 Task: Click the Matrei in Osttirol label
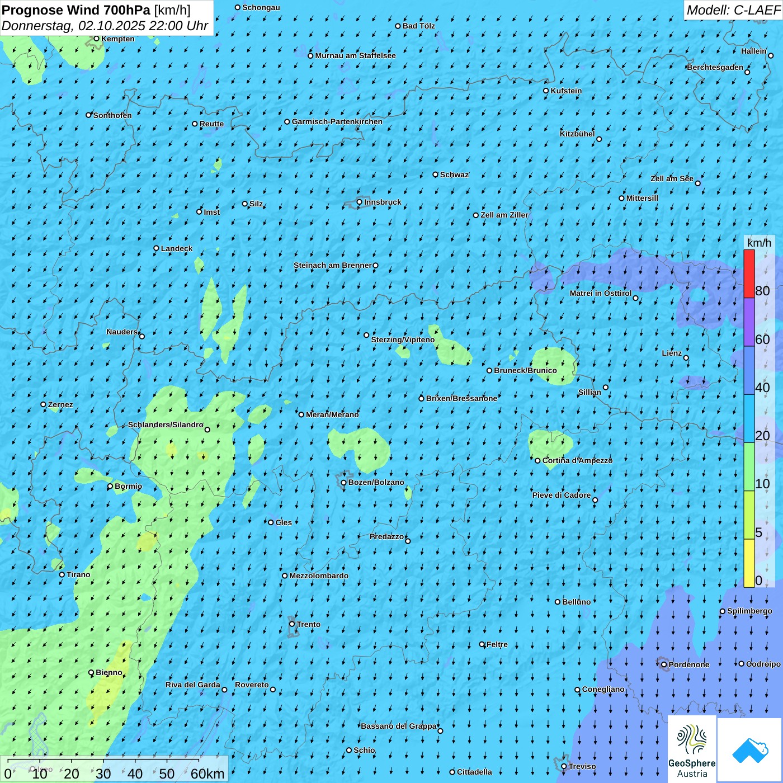click(x=601, y=293)
